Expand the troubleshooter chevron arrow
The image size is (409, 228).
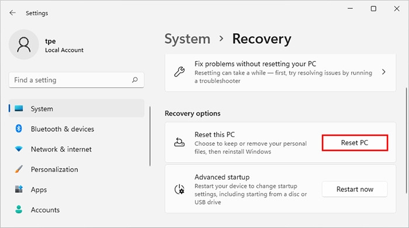(x=384, y=72)
